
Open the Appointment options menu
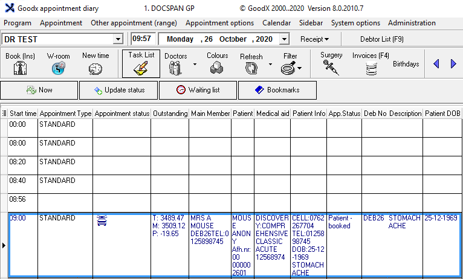tap(219, 23)
